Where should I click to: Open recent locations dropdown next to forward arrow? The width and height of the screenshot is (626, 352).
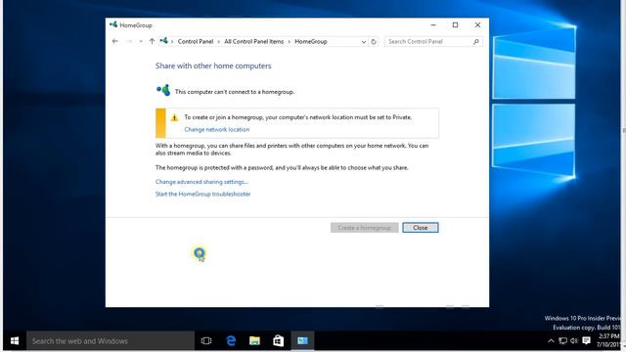[141, 41]
